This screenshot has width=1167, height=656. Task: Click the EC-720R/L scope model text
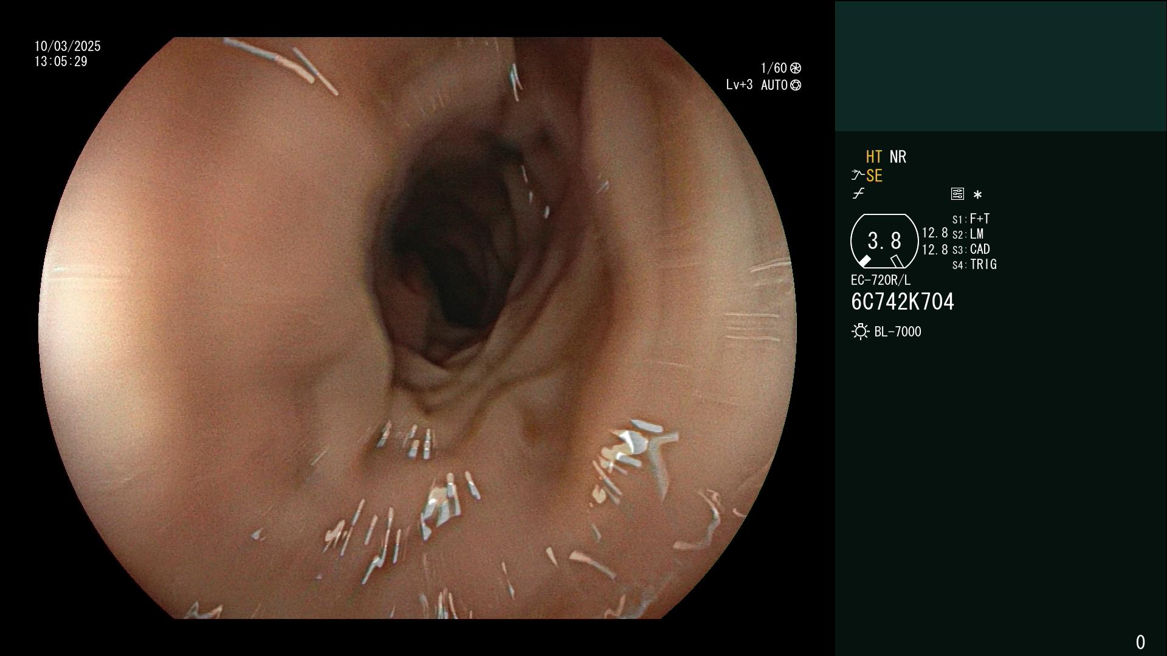(881, 280)
